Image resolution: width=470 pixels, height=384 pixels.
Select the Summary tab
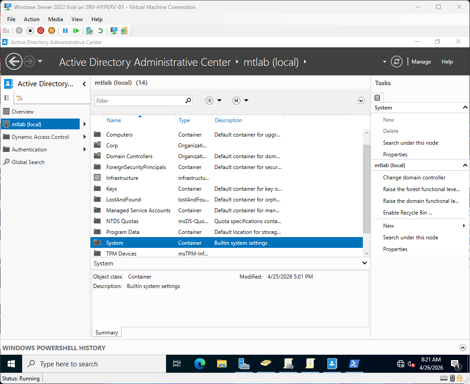106,333
